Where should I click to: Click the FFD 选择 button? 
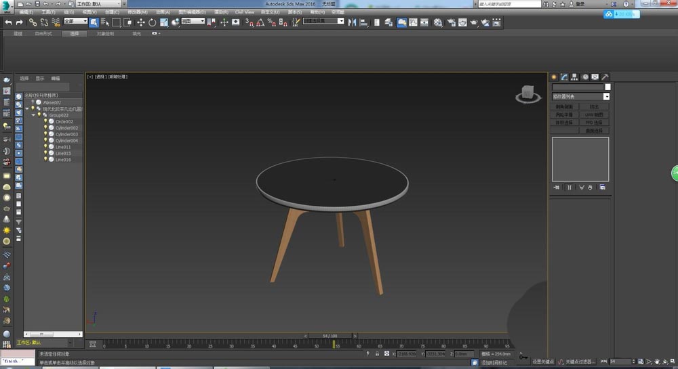tap(594, 123)
